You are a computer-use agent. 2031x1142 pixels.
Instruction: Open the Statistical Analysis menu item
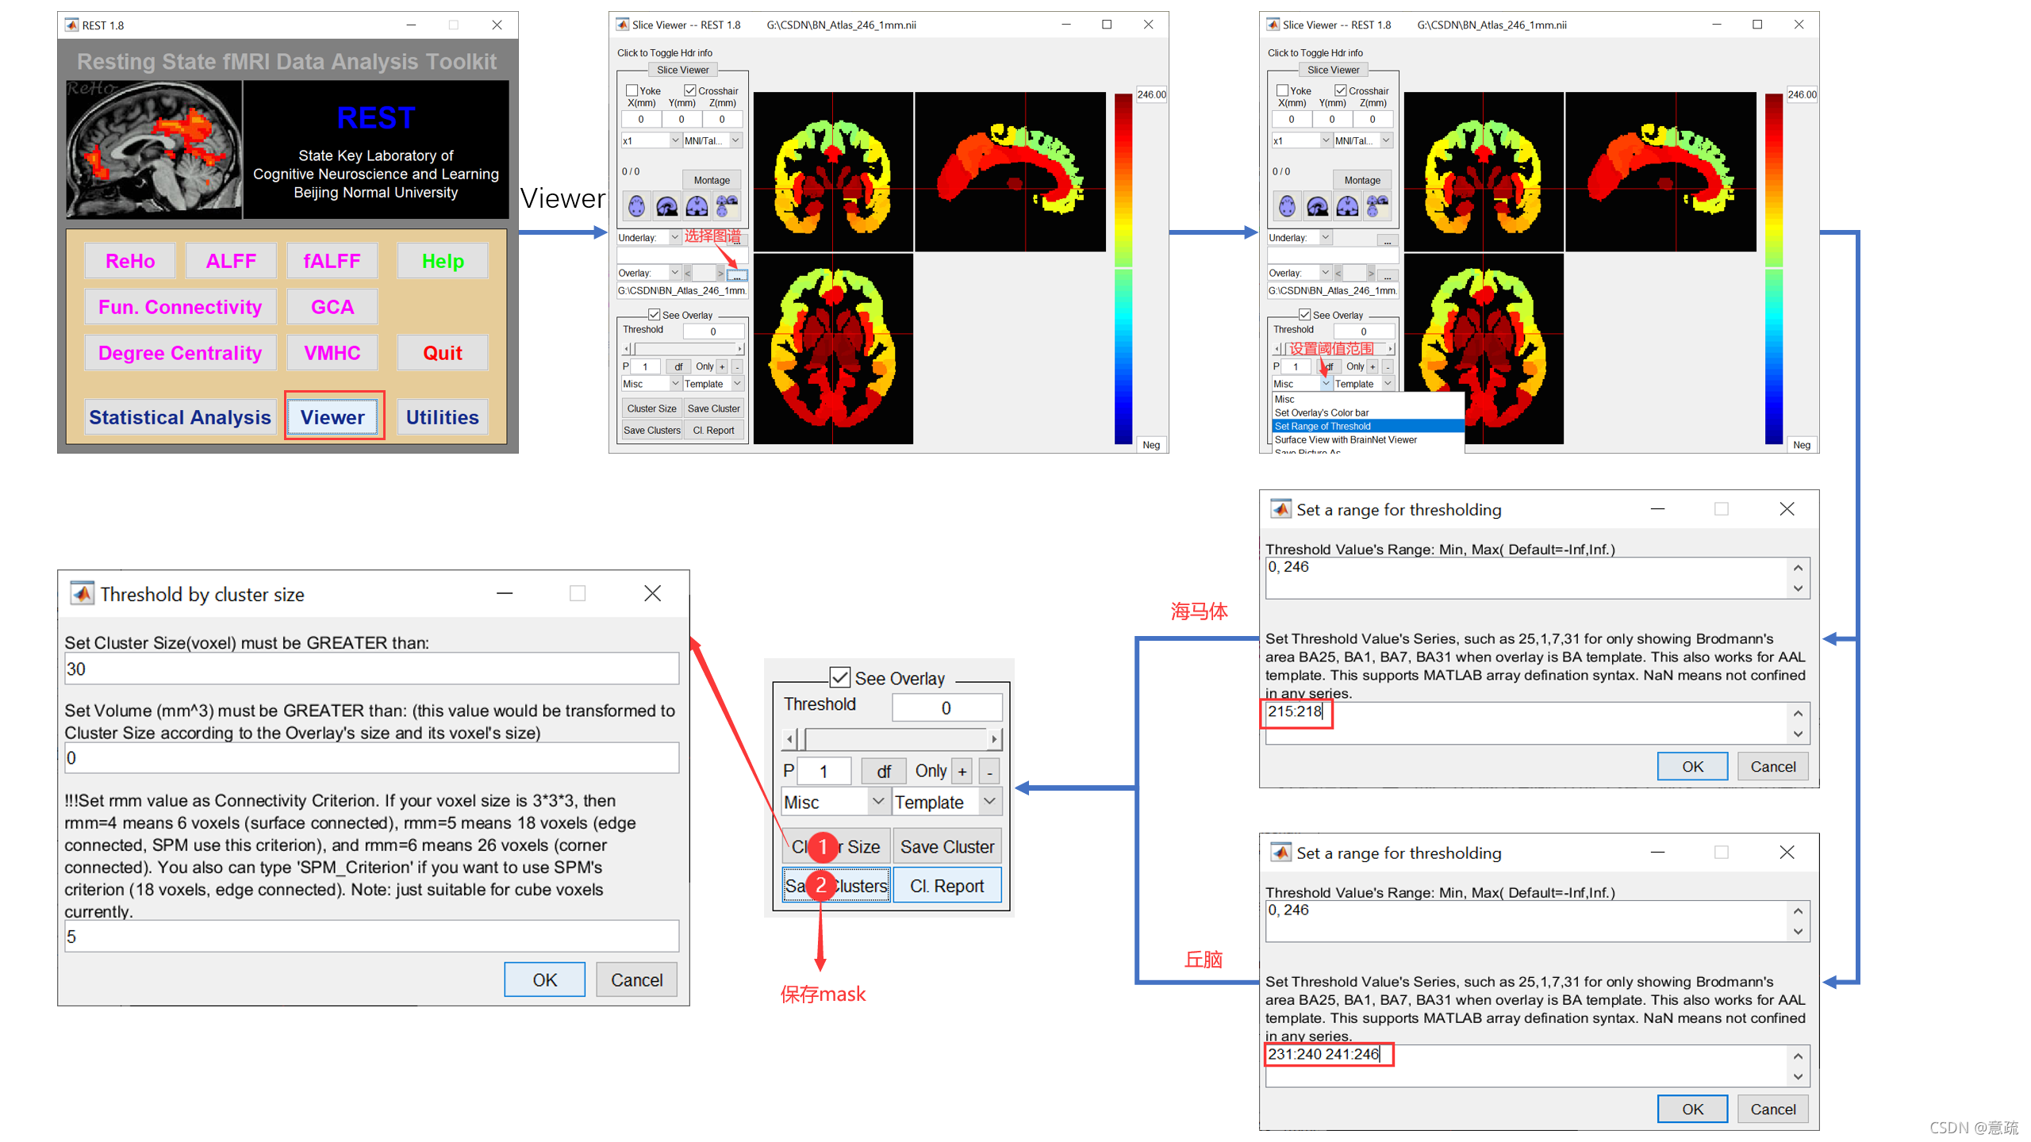[x=179, y=417]
